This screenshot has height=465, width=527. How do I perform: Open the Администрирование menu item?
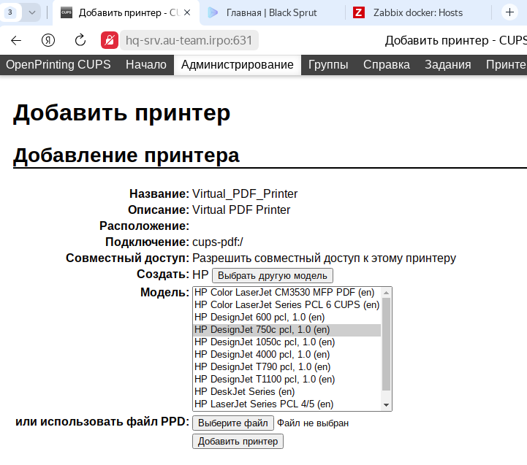237,64
